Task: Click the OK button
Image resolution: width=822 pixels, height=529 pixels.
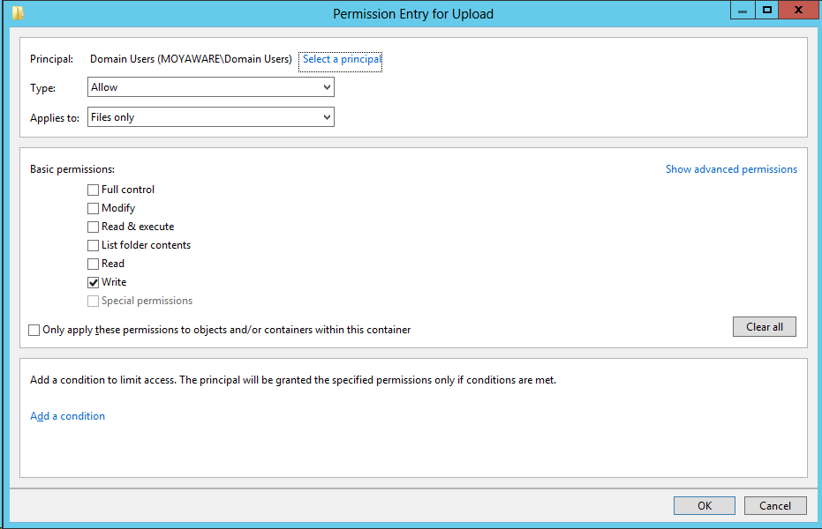Action: click(x=704, y=505)
